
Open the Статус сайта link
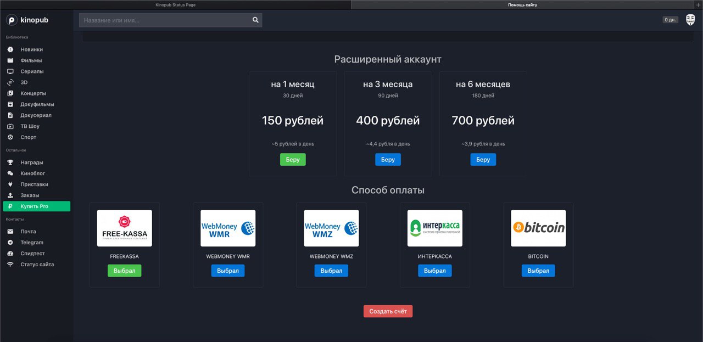click(x=36, y=265)
